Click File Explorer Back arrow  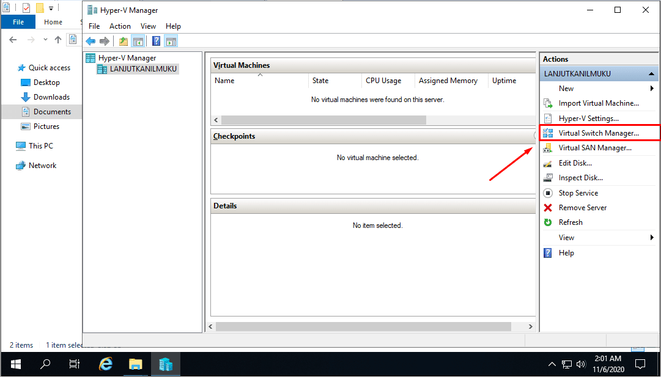pos(13,40)
